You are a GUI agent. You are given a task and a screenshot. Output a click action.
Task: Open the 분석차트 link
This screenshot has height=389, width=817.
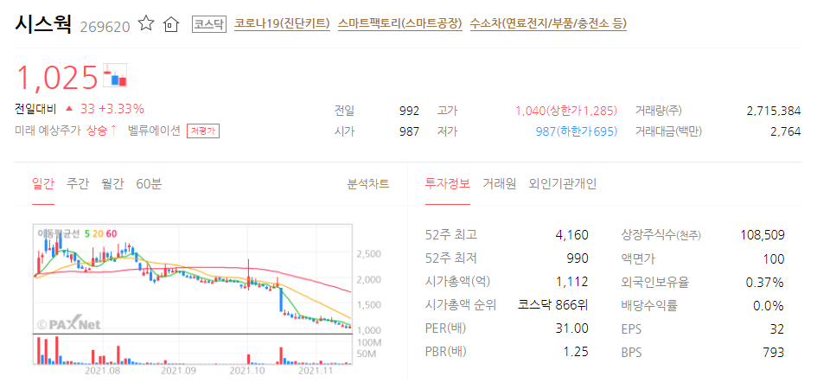pos(367,184)
